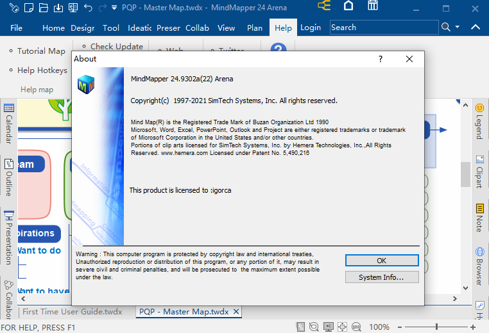Click the 100% zoom level value
This screenshot has height=333, width=489.
379,327
